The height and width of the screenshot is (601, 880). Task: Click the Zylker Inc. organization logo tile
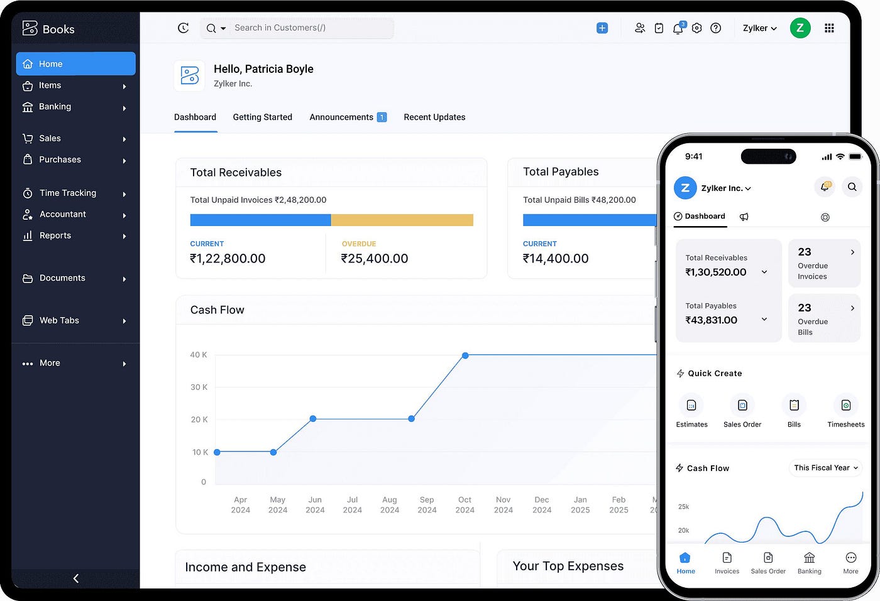point(189,76)
